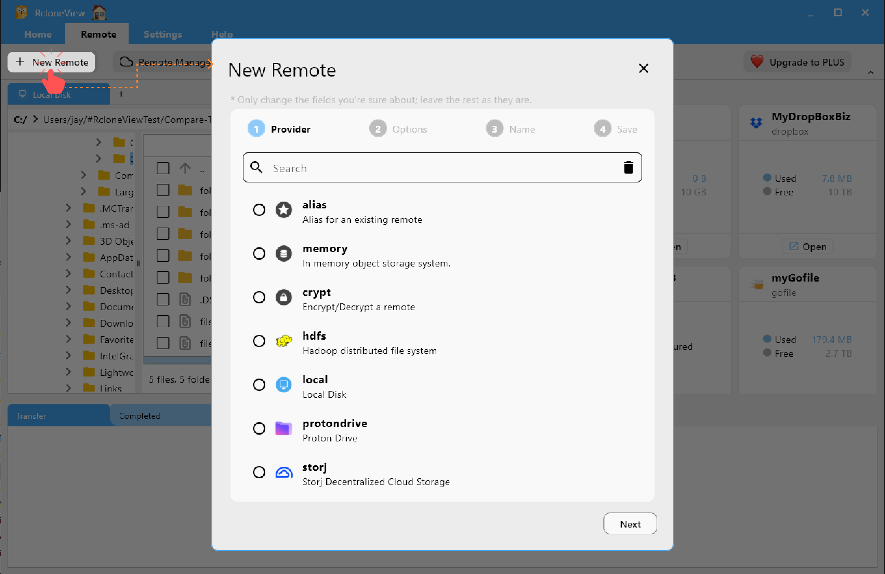Click the provider Search input field
The height and width of the screenshot is (574, 885).
tap(442, 167)
